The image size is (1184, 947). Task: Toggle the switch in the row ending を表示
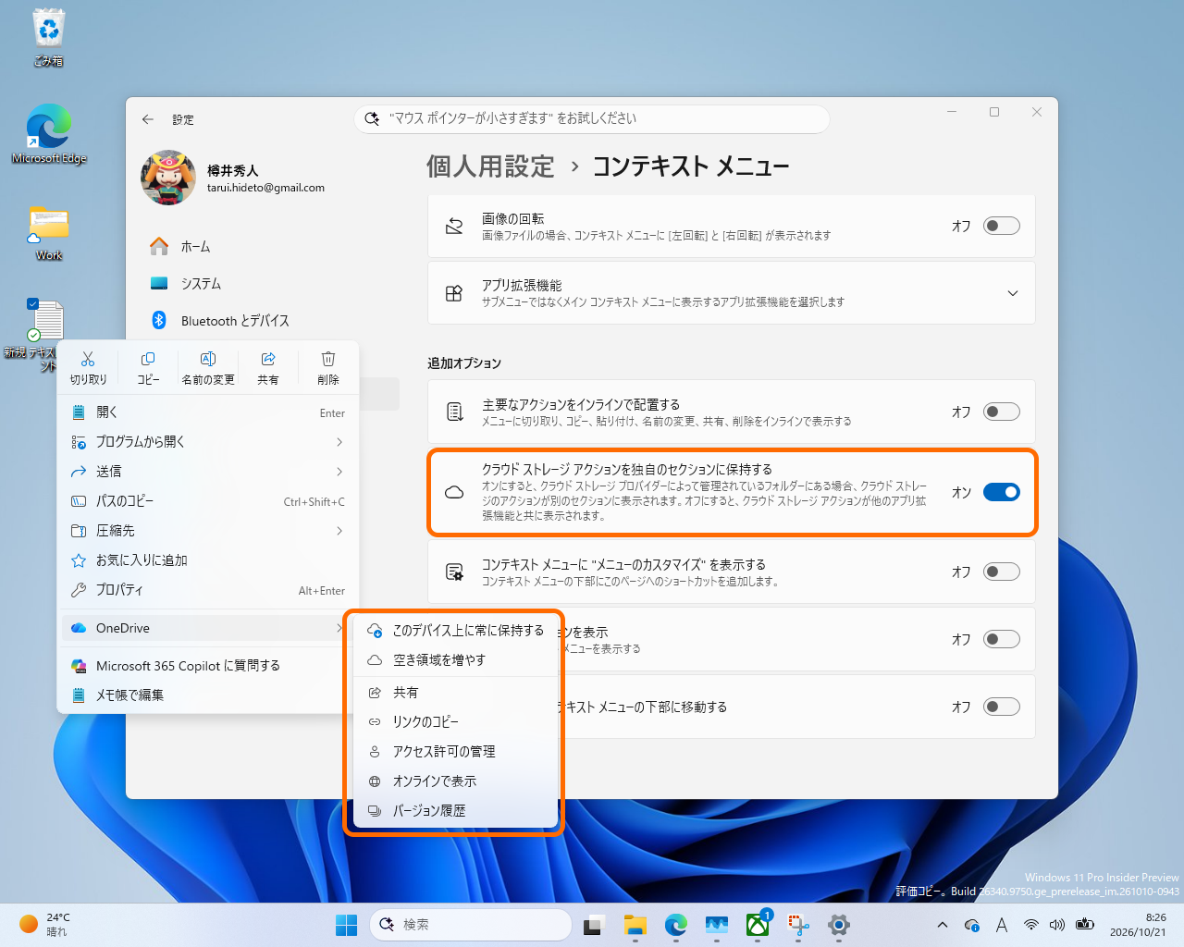tap(1002, 639)
